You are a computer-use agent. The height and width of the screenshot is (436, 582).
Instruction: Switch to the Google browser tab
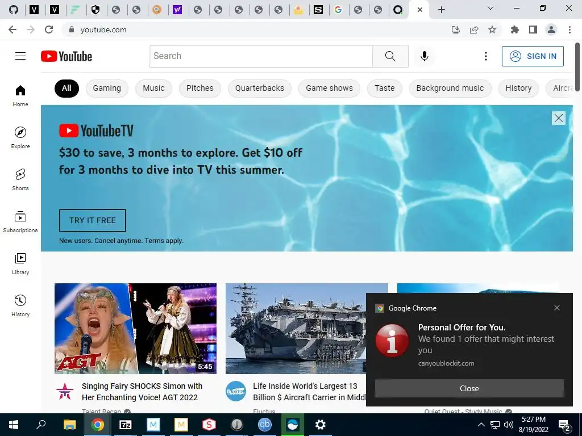point(338,10)
